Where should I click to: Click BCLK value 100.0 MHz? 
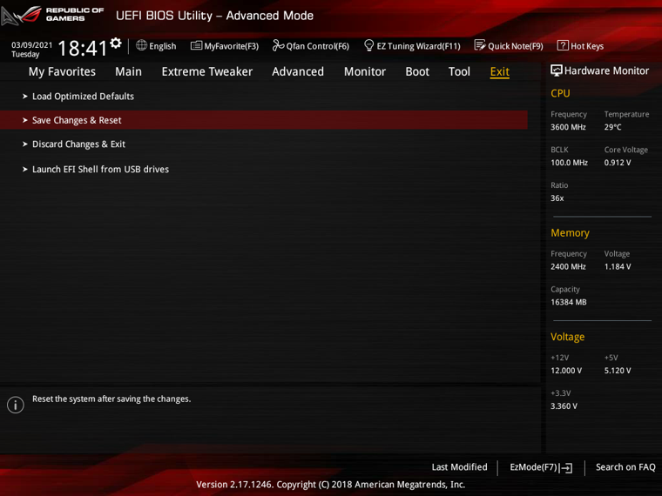(x=569, y=163)
